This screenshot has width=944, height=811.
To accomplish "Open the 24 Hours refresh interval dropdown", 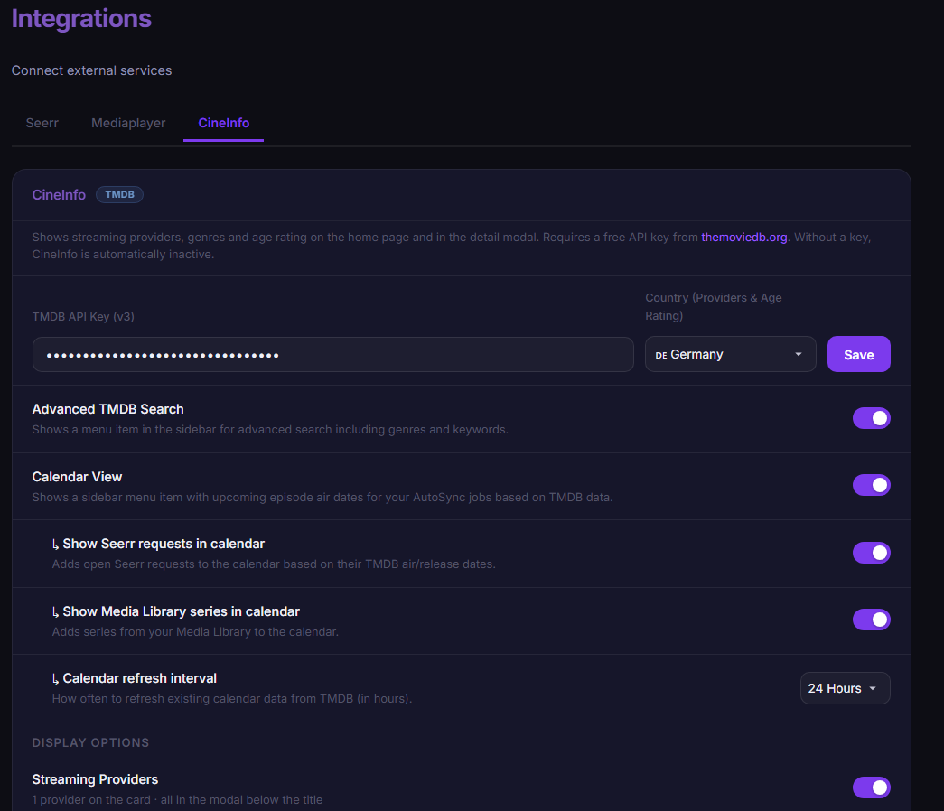I will coord(845,688).
